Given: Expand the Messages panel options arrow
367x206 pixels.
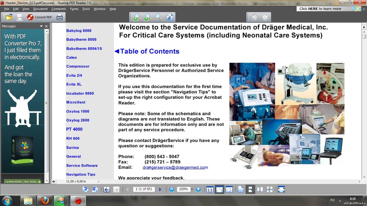Looking at the screenshot, I should (41, 26).
